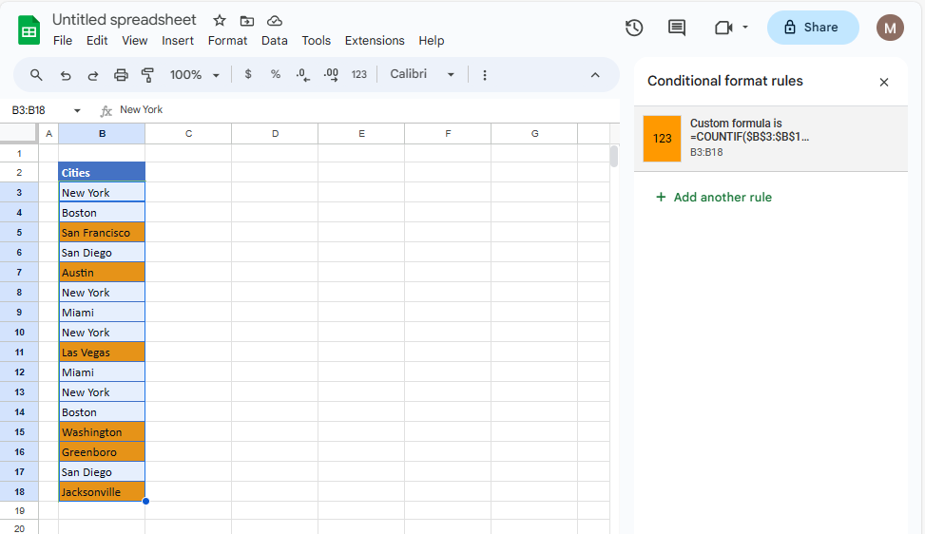
Task: Open the Format menu
Action: pyautogui.click(x=227, y=41)
